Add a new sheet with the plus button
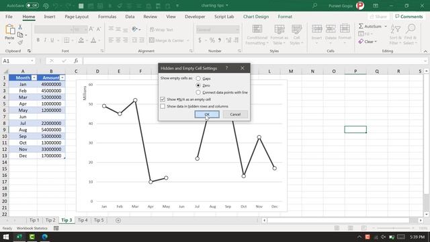 pos(118,220)
